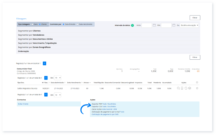Click the magnifier view icon in Ações
The image size is (216, 135).
[178, 88]
